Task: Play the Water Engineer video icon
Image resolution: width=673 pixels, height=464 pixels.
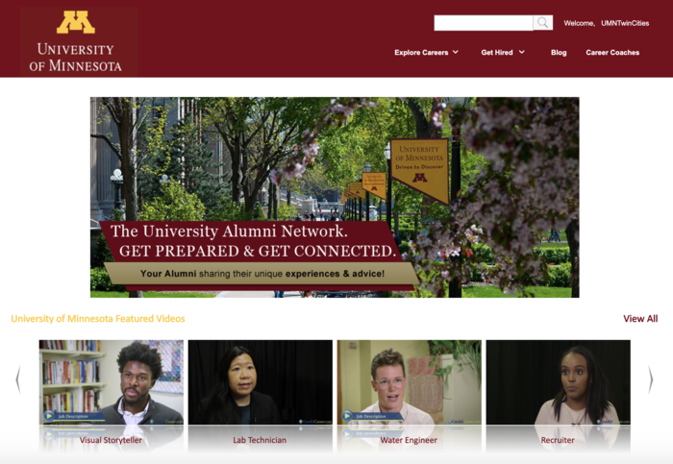Action: point(347,416)
